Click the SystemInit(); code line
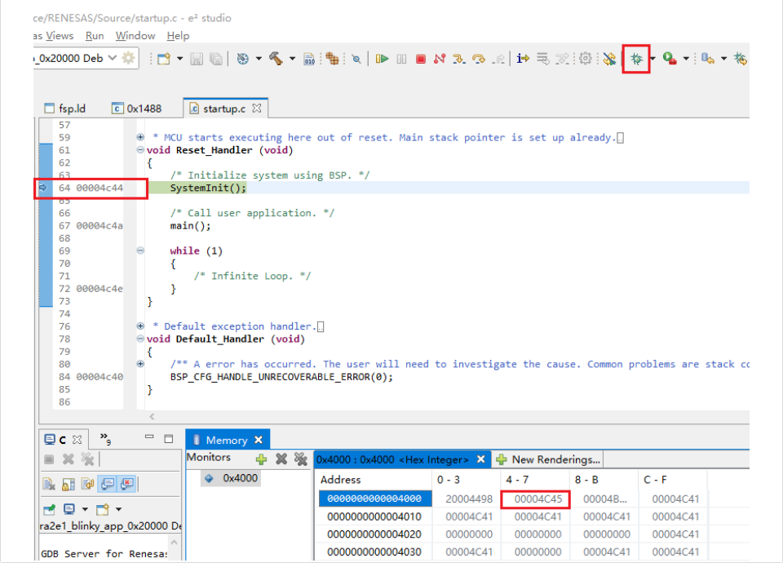Viewport: 783px width, 563px height. pos(208,188)
